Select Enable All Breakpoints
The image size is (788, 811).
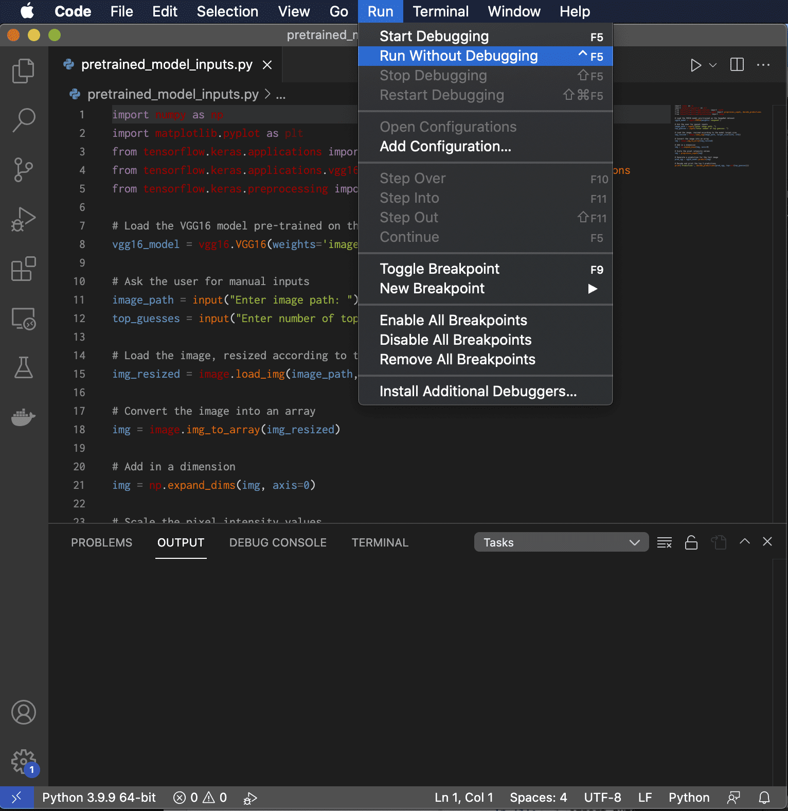(x=485, y=321)
